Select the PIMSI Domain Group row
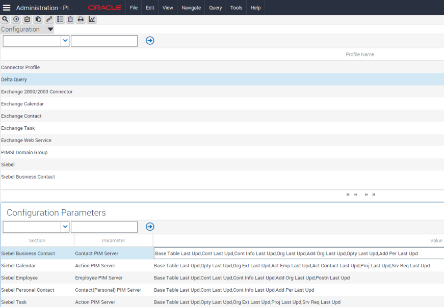This screenshot has width=444, height=307. pos(222,152)
